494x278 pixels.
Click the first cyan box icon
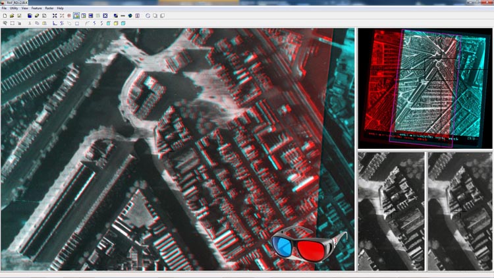click(x=109, y=23)
